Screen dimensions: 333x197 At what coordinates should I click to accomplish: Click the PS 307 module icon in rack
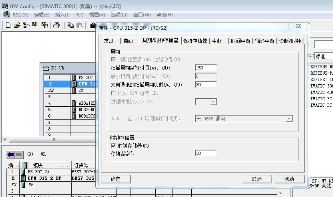coord(74,77)
